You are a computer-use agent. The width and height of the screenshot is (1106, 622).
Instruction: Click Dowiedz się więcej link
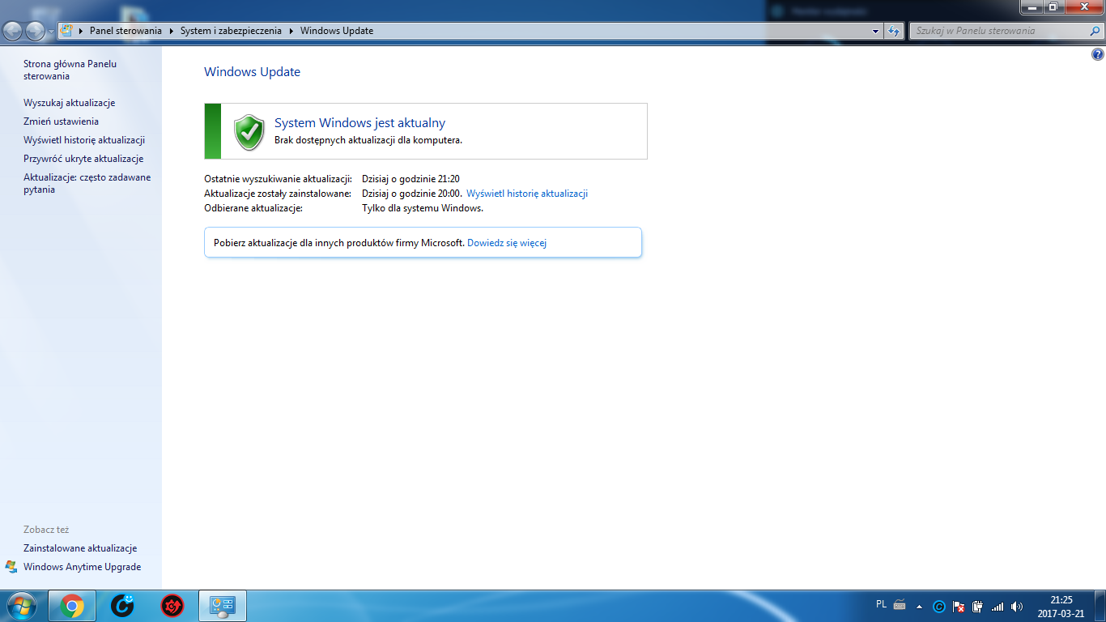click(507, 242)
